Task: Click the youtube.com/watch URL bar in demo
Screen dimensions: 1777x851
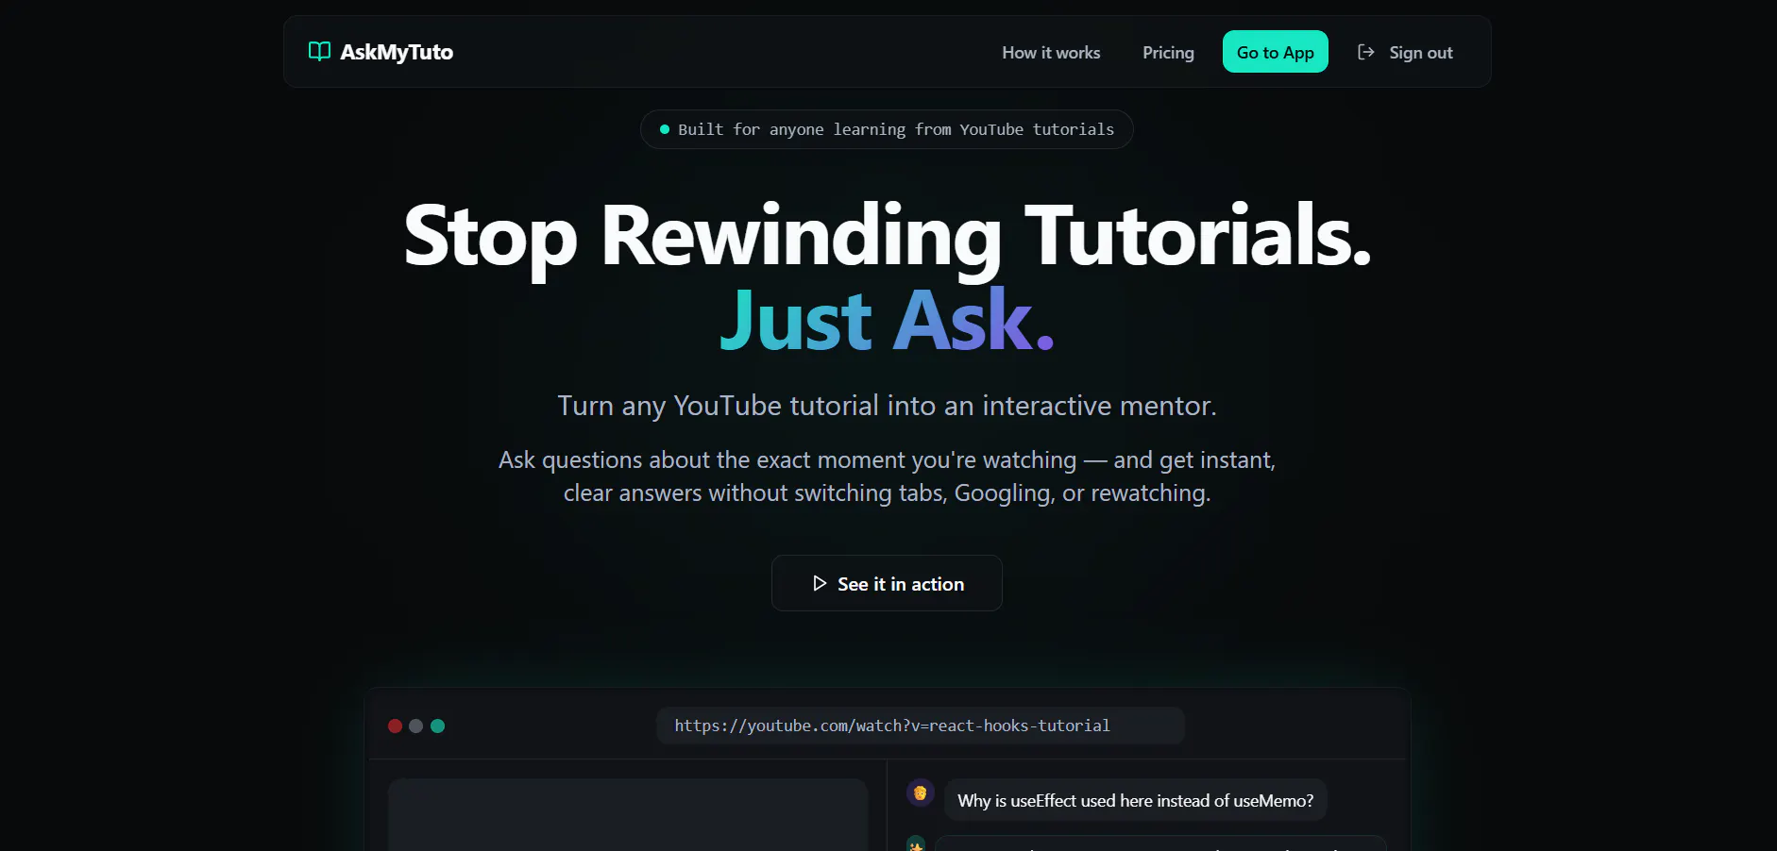Action: coord(921,726)
